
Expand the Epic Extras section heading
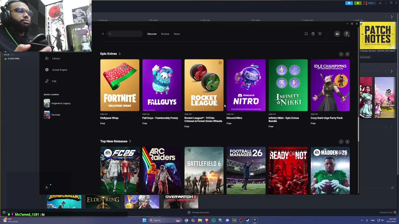pyautogui.click(x=110, y=54)
